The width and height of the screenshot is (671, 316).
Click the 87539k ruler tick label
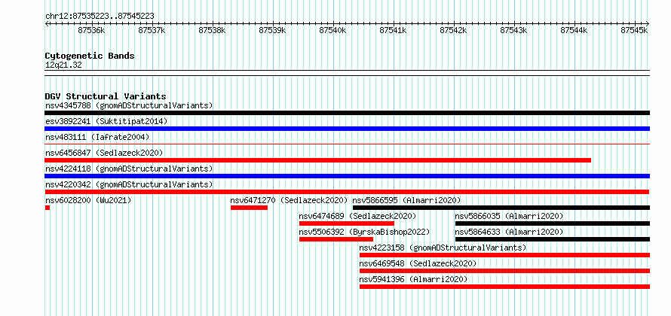coord(273,30)
